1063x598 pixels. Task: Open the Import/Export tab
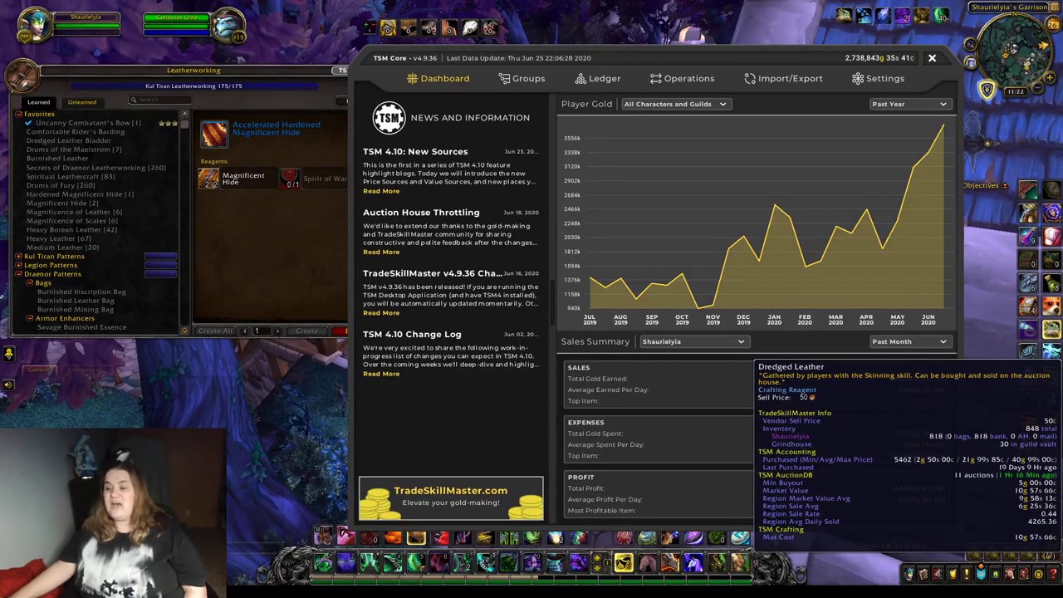pos(783,78)
